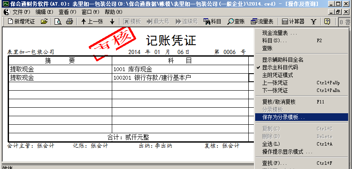Click 复制(C) in the context menu
The image size is (352, 169).
pos(302,129)
